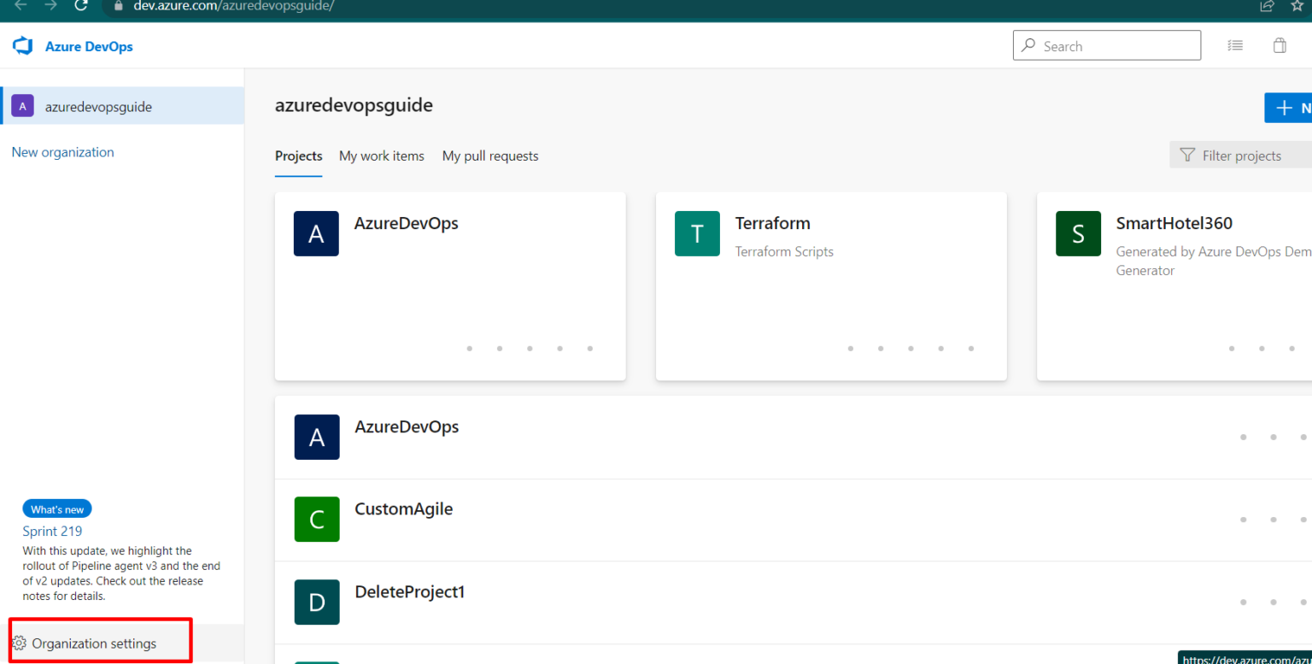Click the New organization link

pos(62,151)
